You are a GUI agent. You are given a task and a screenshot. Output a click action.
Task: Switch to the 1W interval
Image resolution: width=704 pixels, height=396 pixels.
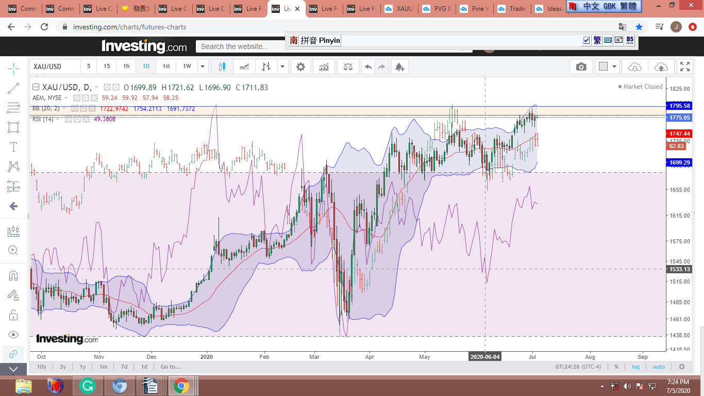pyautogui.click(x=187, y=67)
